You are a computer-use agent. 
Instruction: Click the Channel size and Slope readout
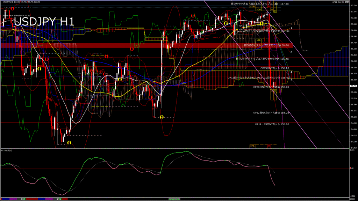[16, 15]
